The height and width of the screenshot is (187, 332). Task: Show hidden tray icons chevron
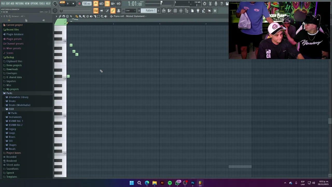pyautogui.click(x=285, y=183)
